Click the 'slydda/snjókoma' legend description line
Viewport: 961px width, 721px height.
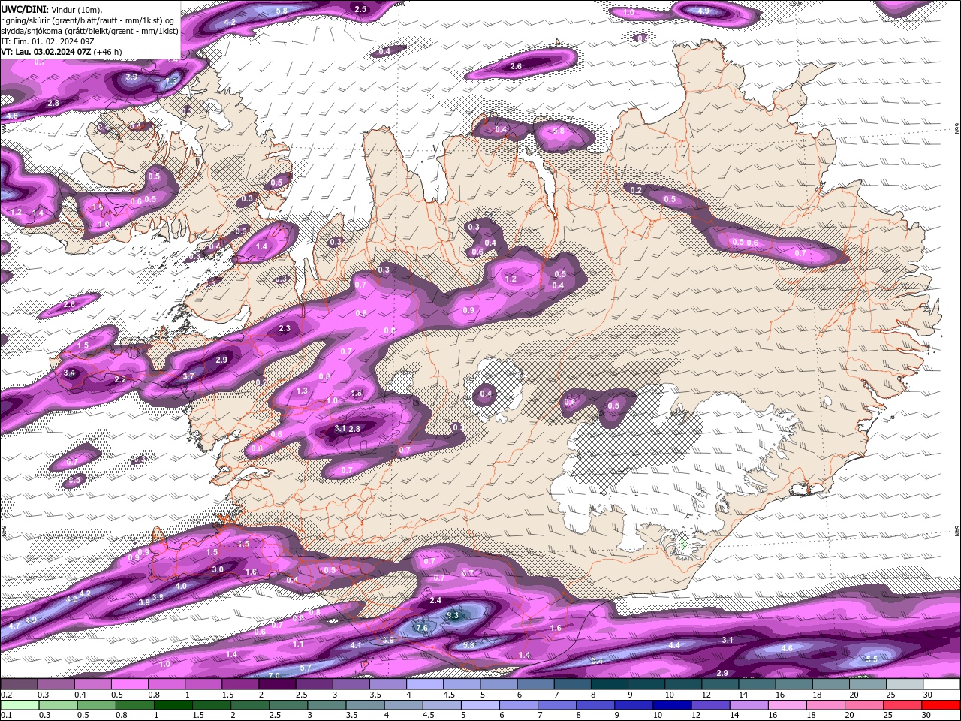[89, 31]
